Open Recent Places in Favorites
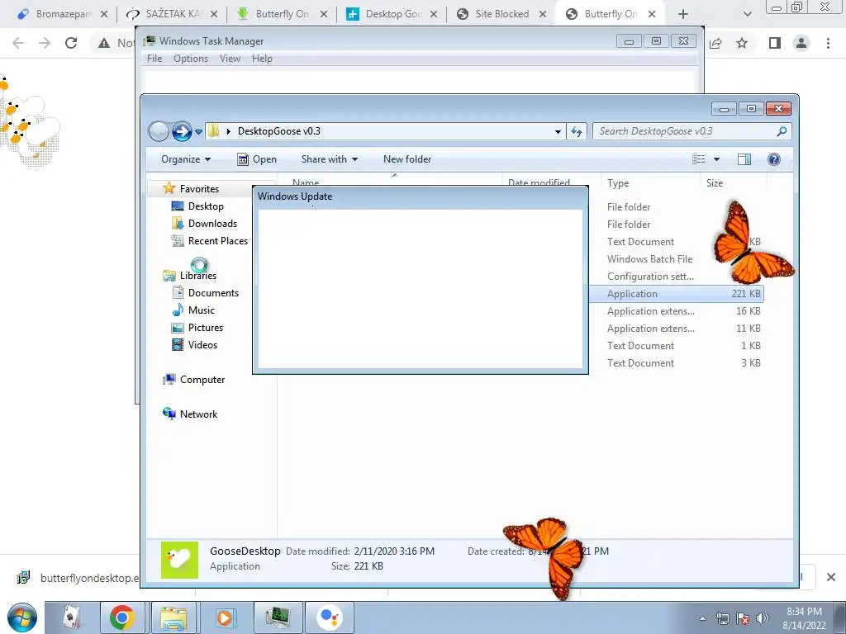846x634 pixels. click(x=217, y=240)
